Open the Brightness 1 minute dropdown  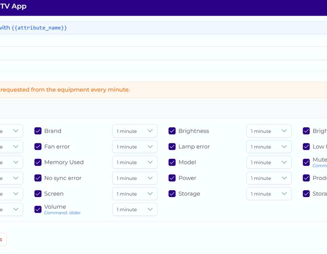[x=269, y=131]
